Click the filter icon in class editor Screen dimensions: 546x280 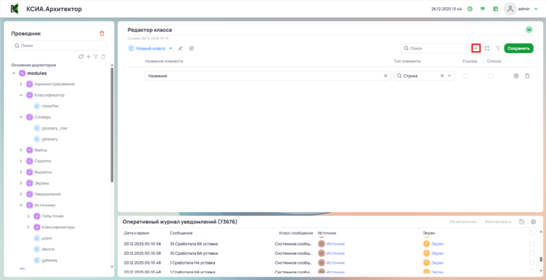(x=498, y=48)
